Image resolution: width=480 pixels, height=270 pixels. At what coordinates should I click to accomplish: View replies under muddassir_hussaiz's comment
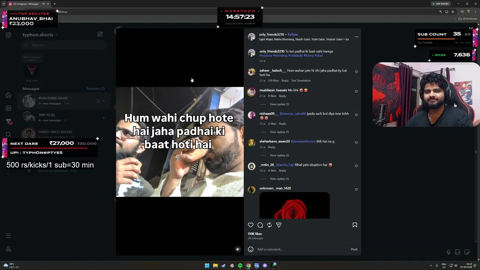click(279, 104)
